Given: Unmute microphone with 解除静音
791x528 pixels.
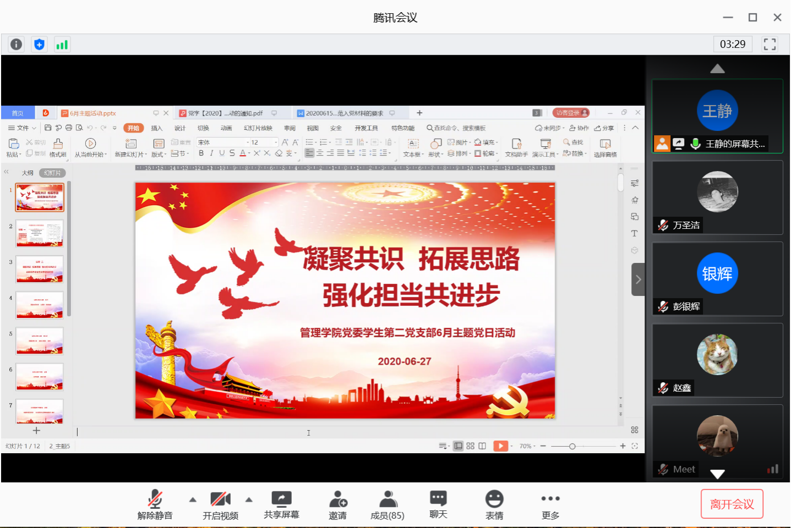Looking at the screenshot, I should (155, 504).
